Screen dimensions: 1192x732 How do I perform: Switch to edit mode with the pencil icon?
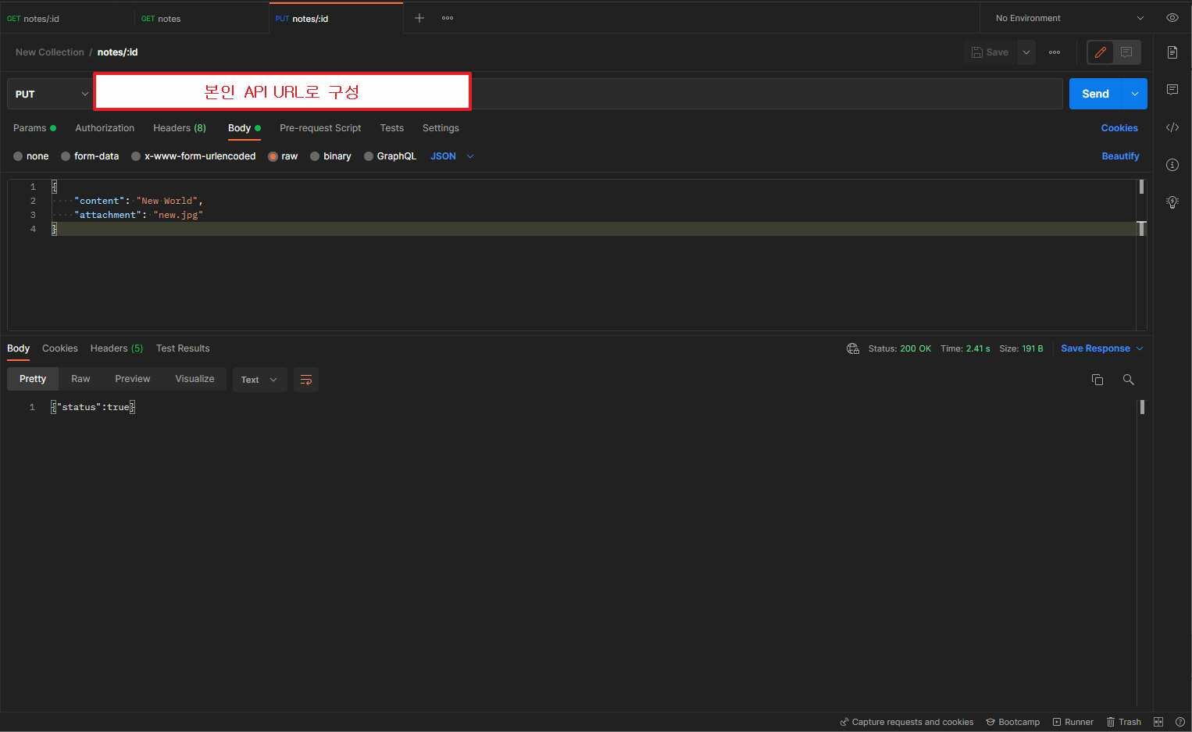coord(1101,52)
